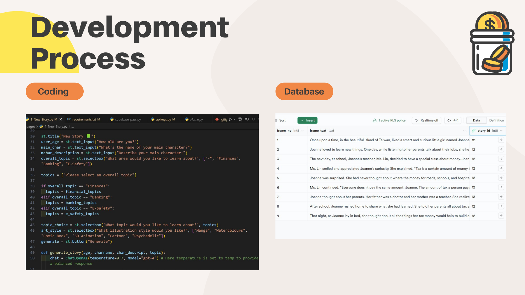The width and height of the screenshot is (525, 295).
Task: Click the pages breadcrumb folder
Action: [31, 126]
